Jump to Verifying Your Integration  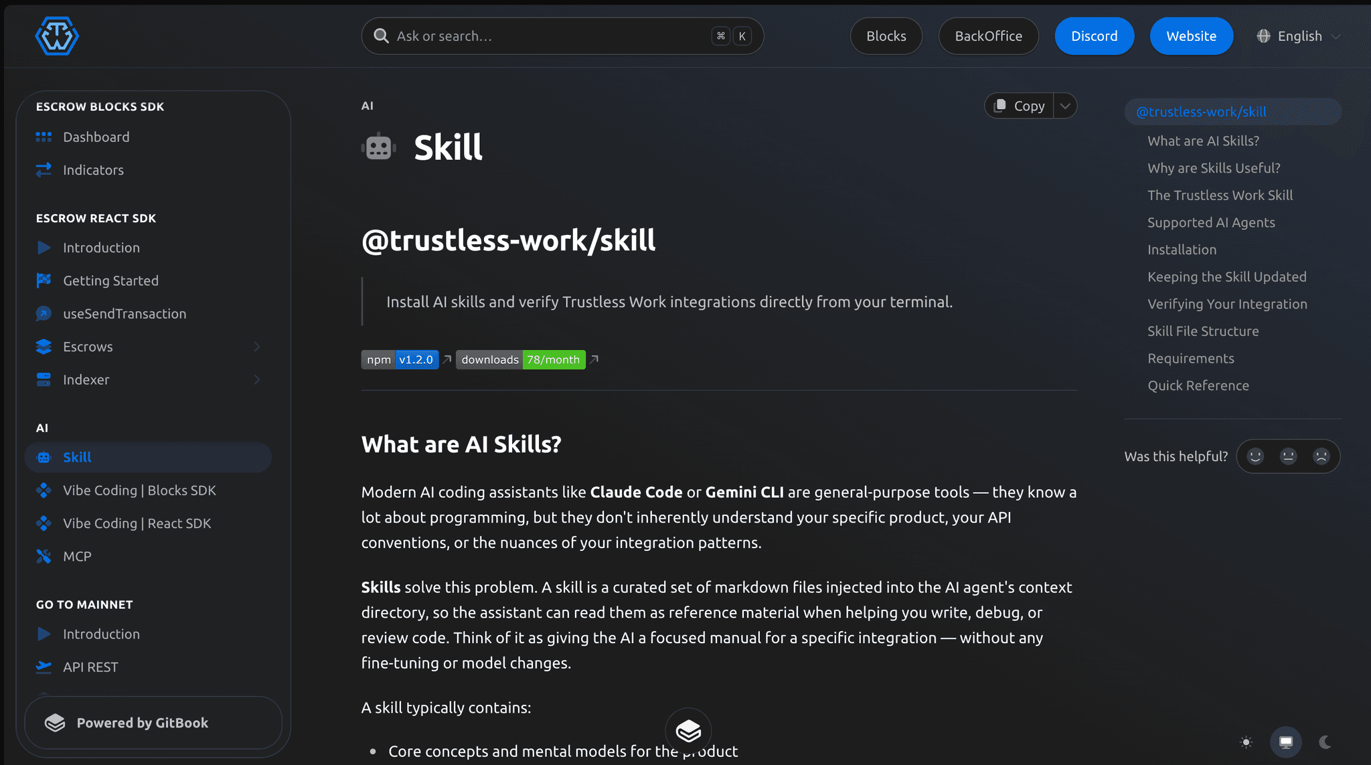tap(1227, 304)
